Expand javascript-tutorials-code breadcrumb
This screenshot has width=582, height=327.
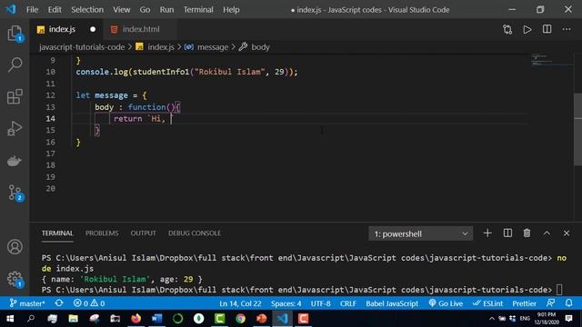click(x=82, y=47)
